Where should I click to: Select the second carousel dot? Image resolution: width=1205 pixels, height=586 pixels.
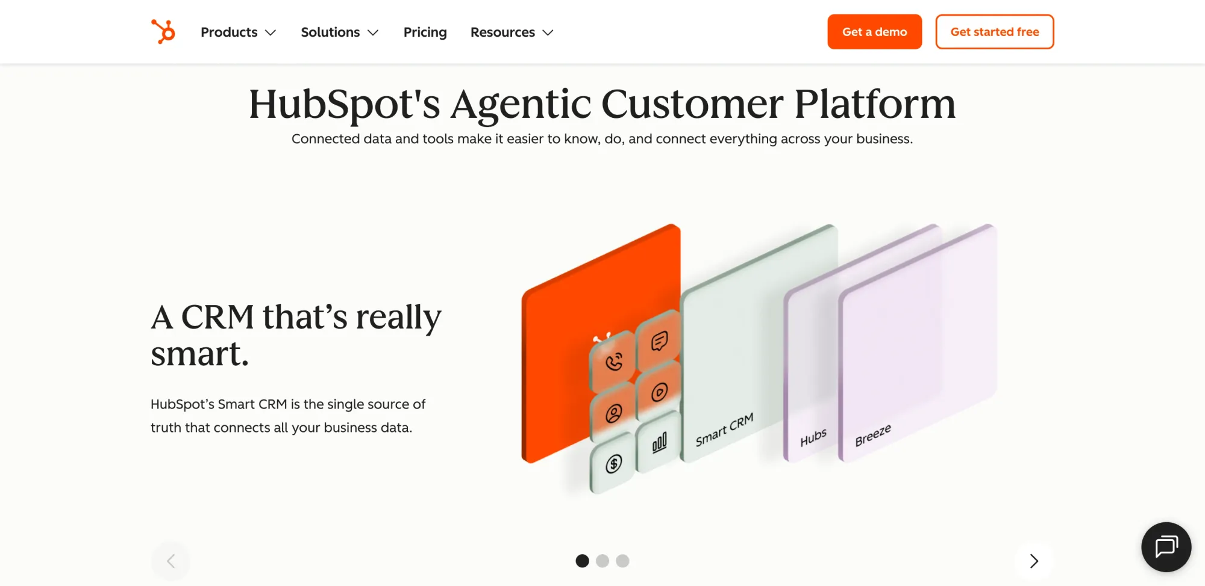click(602, 561)
